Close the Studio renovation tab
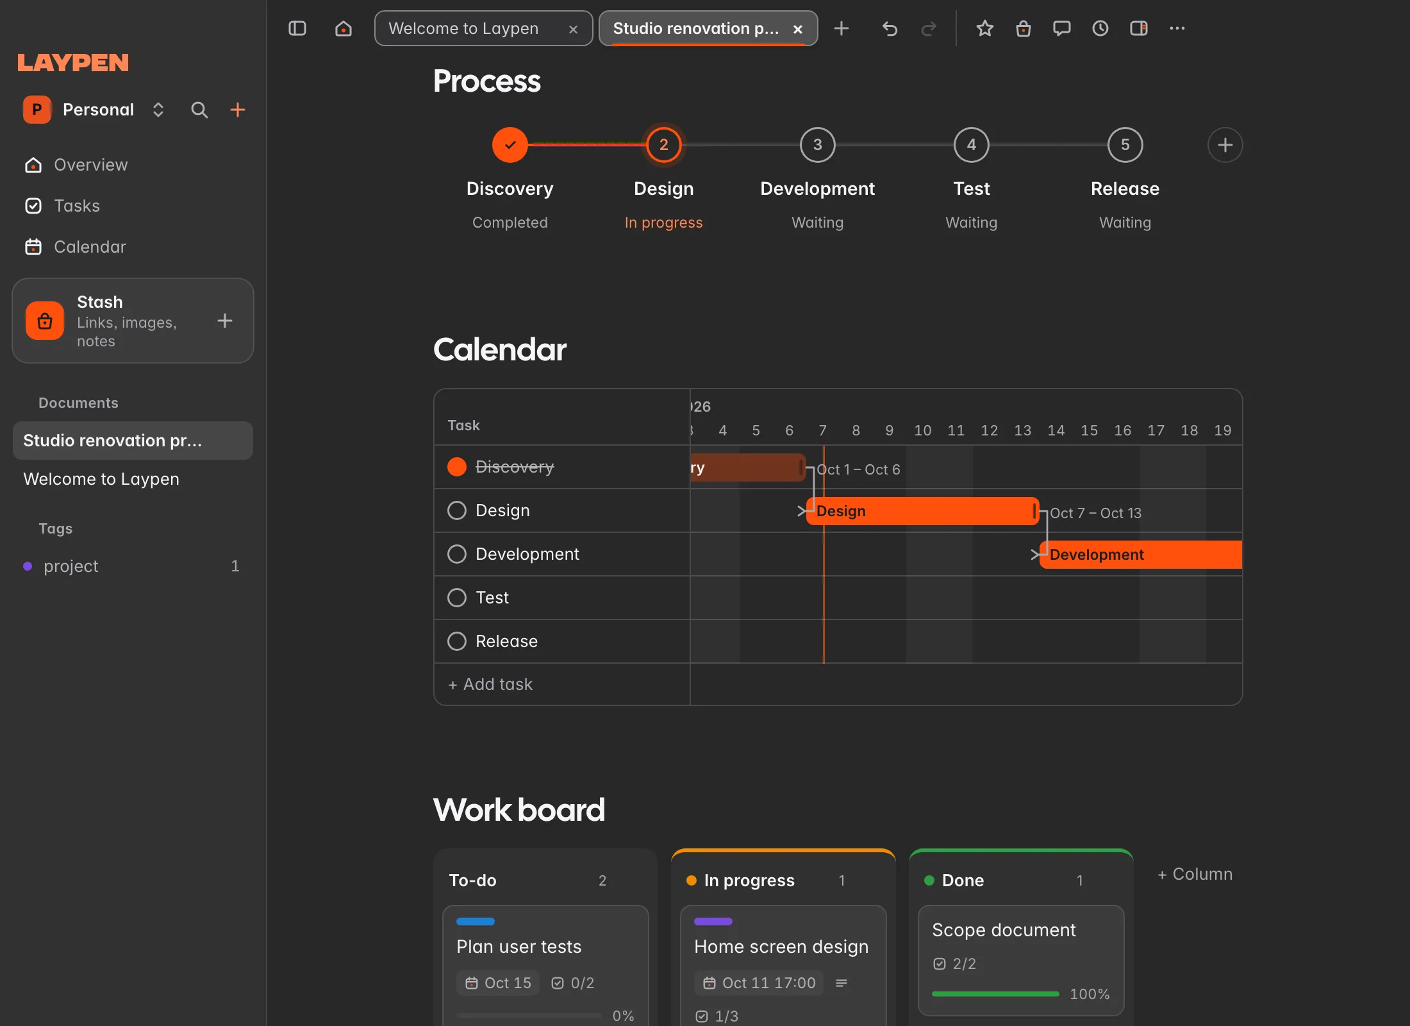Screen dimensions: 1410x1026 (x=798, y=29)
